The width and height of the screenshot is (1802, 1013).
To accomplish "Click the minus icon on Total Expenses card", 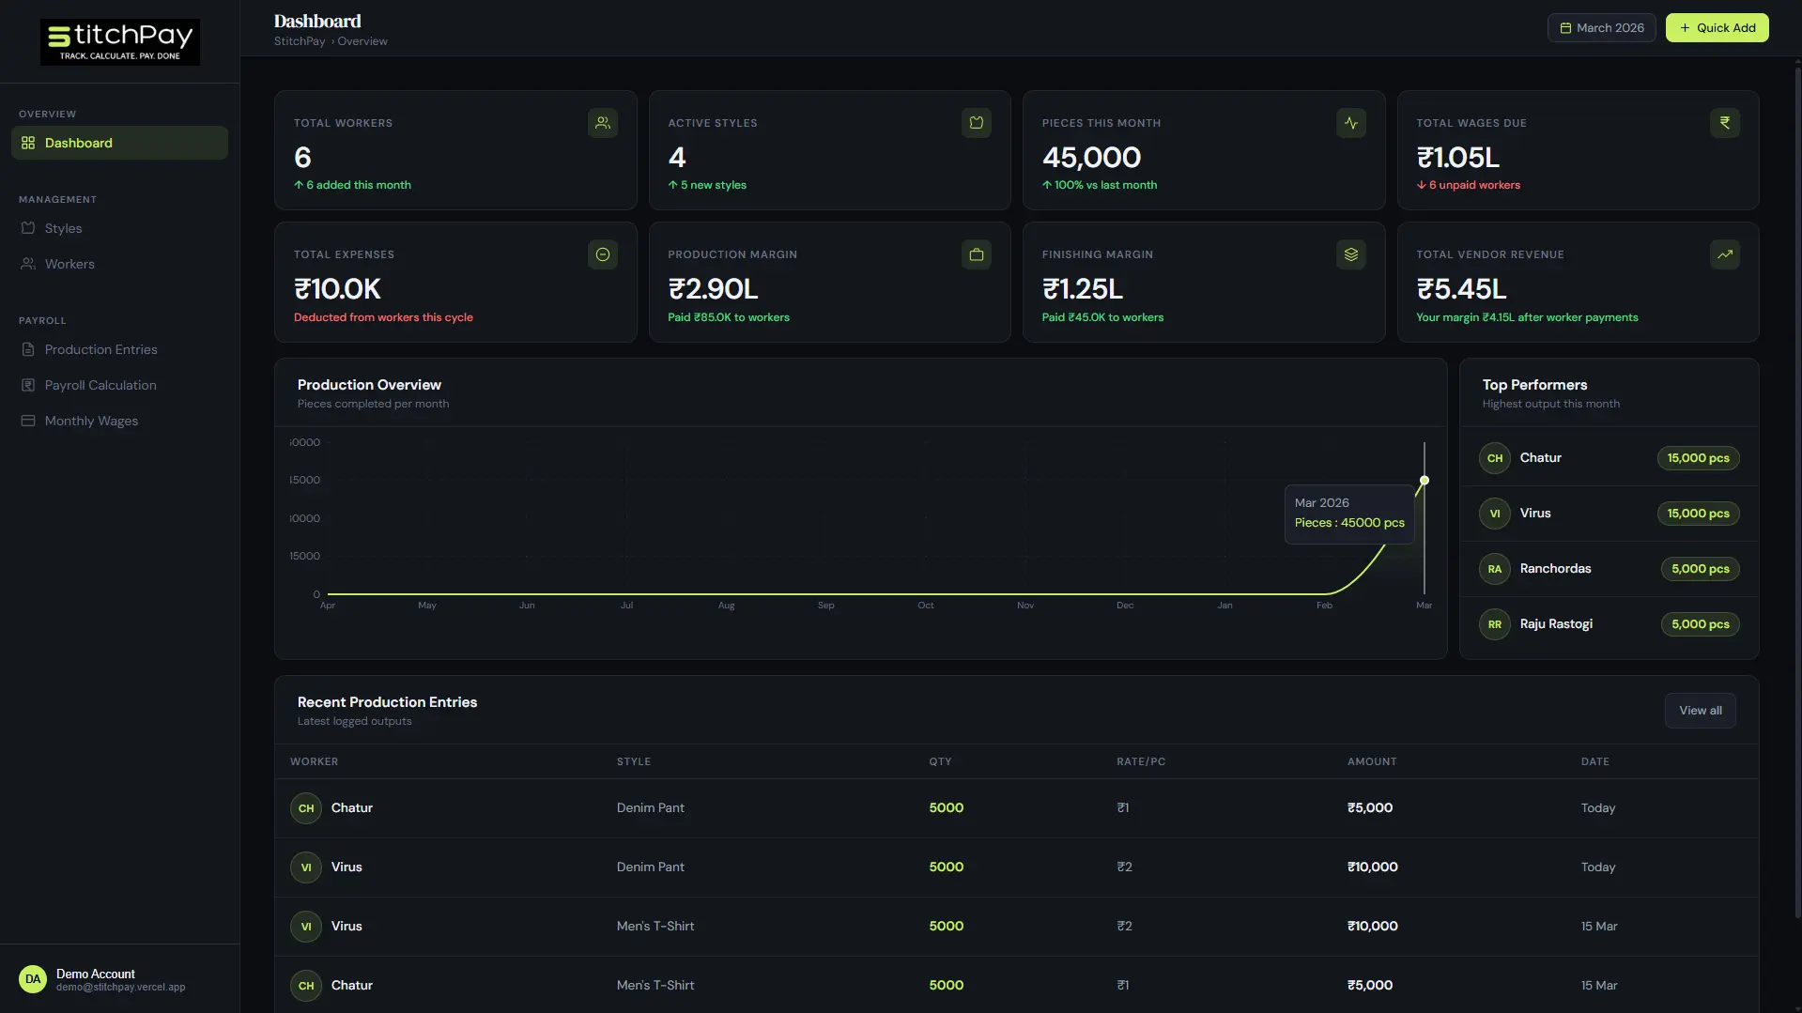I will pyautogui.click(x=602, y=254).
